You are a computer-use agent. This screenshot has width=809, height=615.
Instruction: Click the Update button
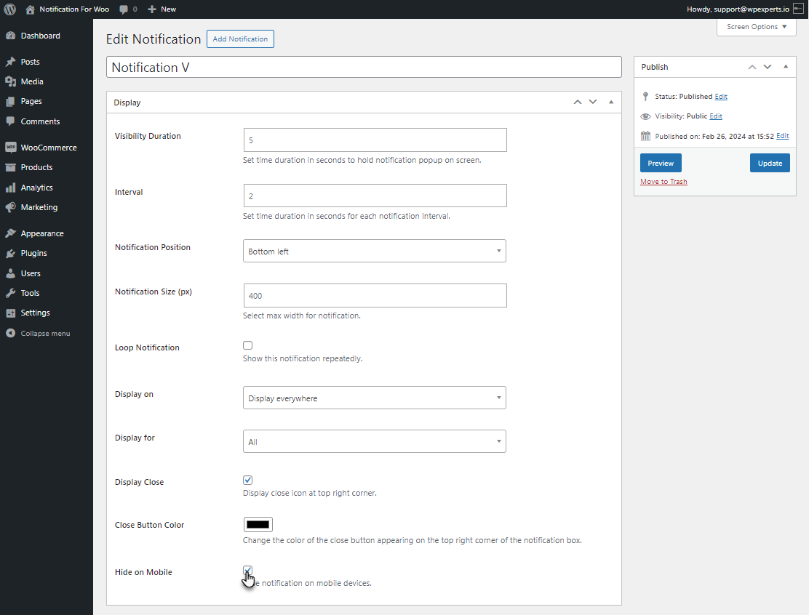pos(770,163)
